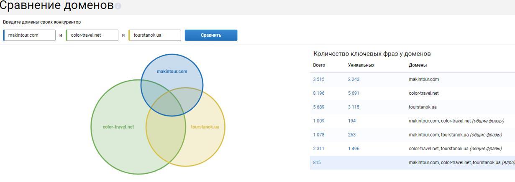Open 1 078 common phrases link
515x182 pixels.
(x=318, y=135)
